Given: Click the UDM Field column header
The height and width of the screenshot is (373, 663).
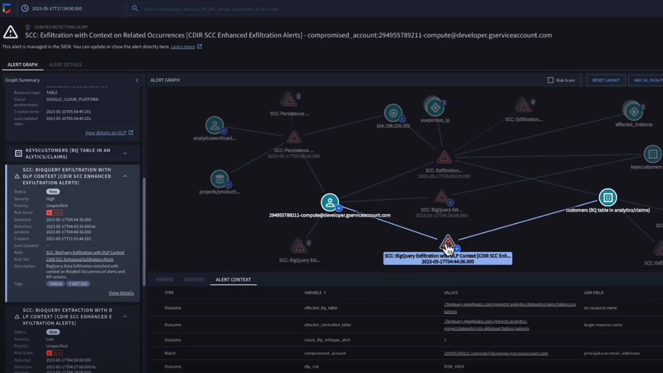Looking at the screenshot, I should [x=593, y=293].
